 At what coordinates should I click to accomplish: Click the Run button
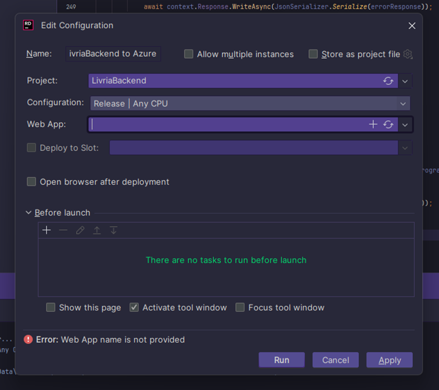click(x=282, y=360)
